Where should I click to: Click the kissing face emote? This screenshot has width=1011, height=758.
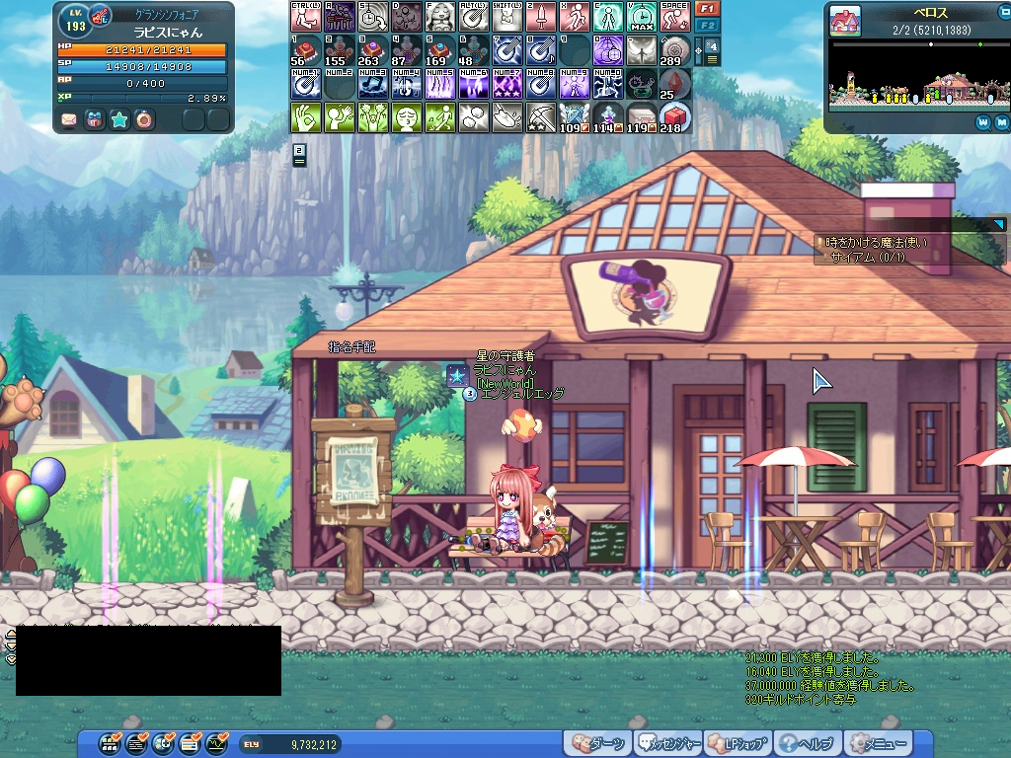click(x=407, y=118)
